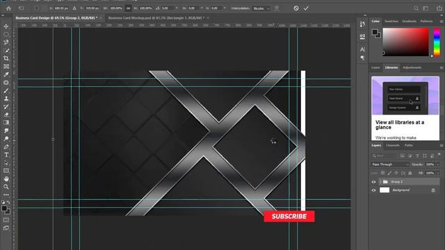Screen dimensions: 445x250
Task: Open the Color panel flyout menu
Action: [442, 22]
